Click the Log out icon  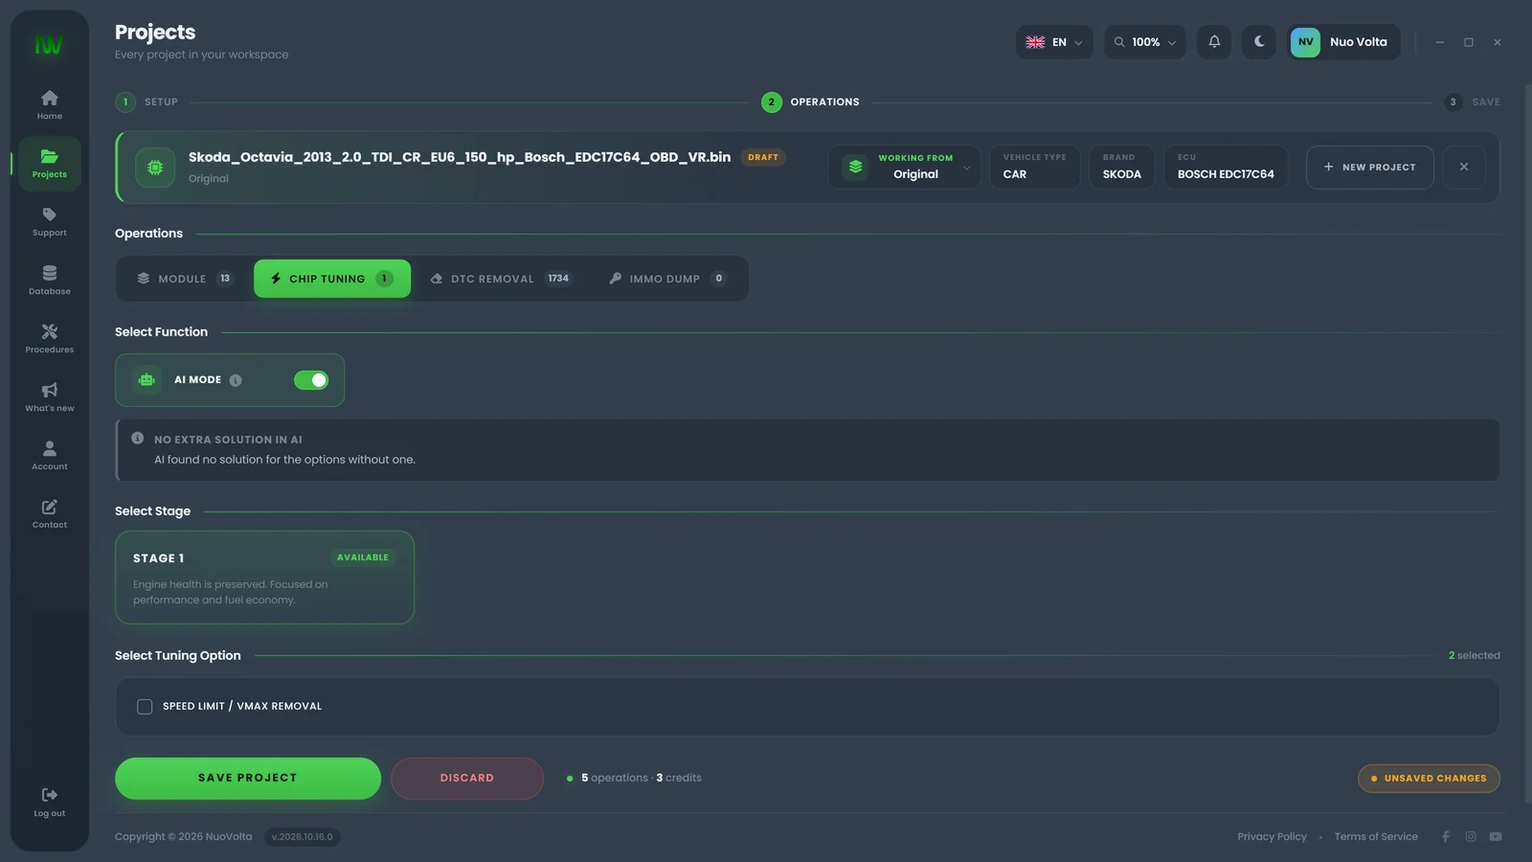[50, 795]
